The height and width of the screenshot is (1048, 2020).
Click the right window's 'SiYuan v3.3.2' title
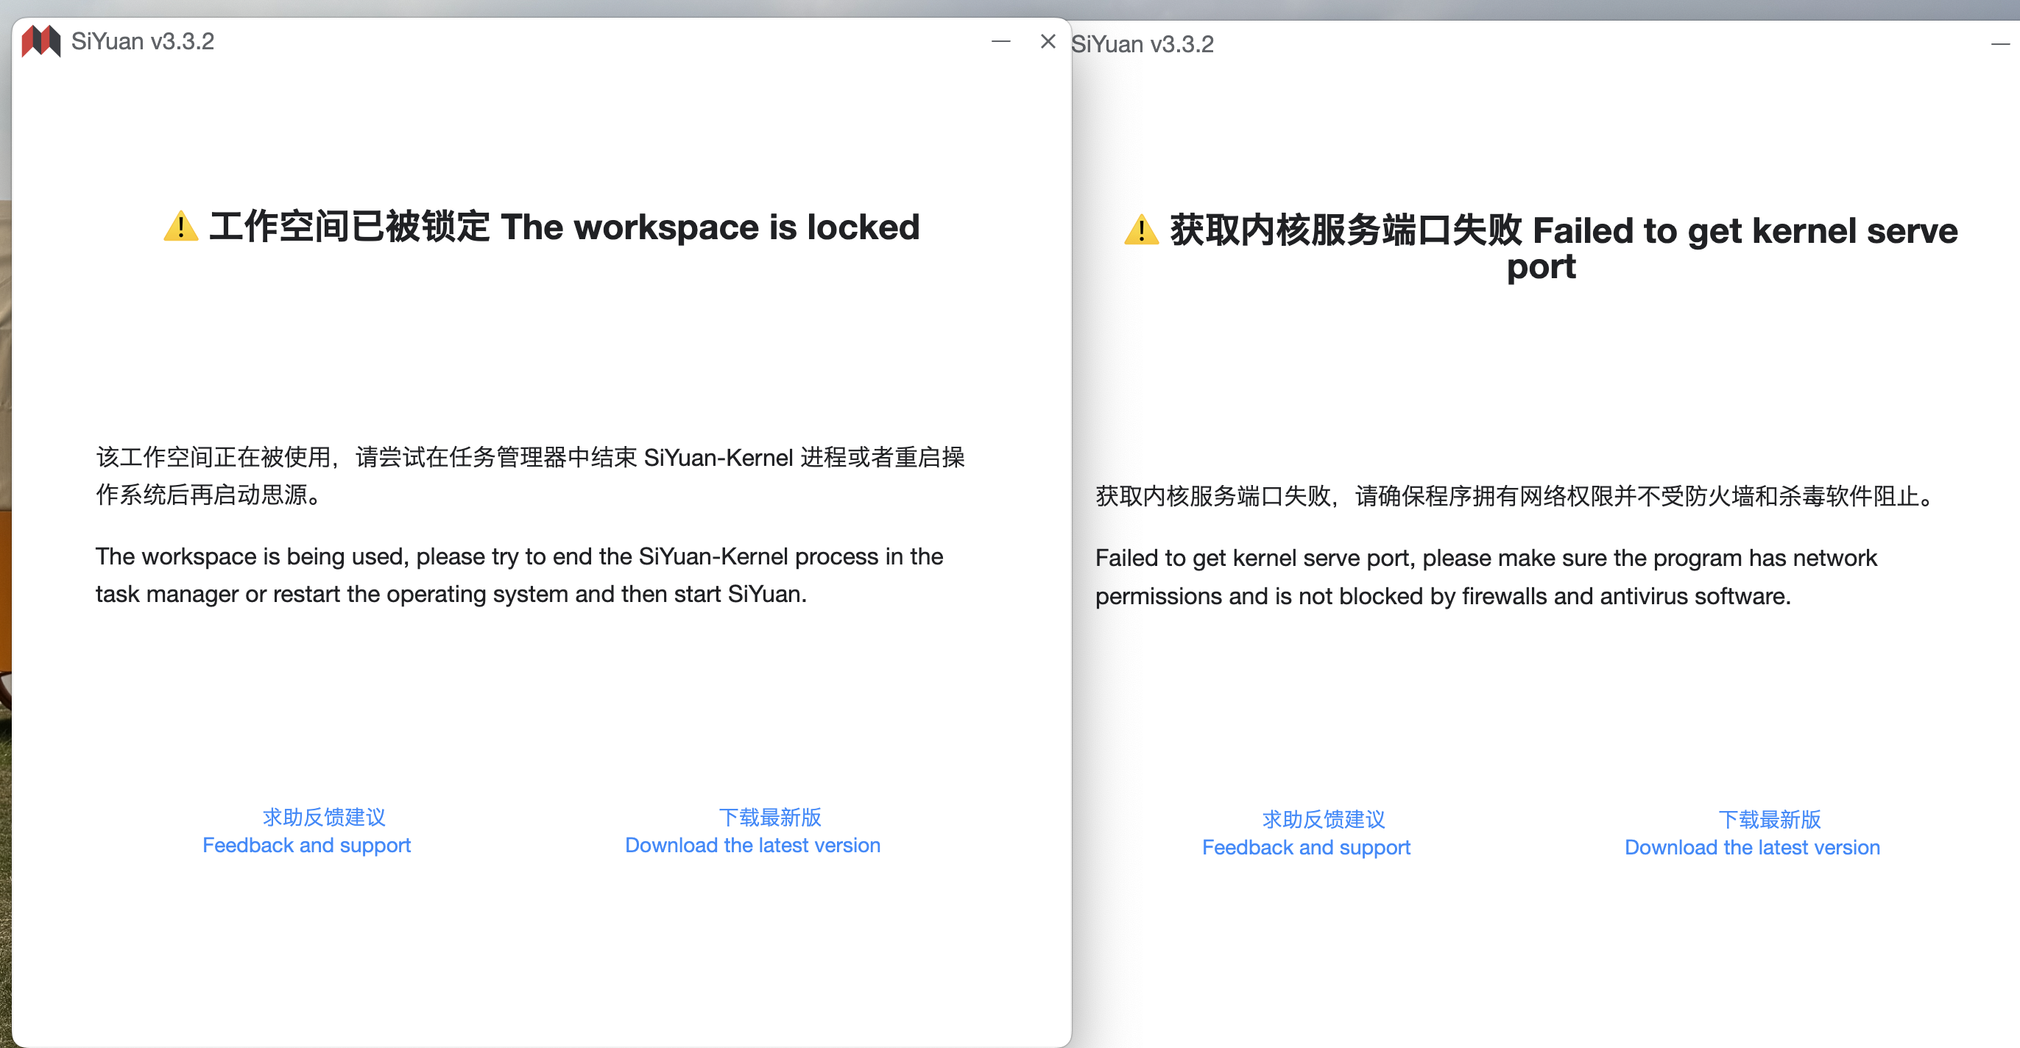click(1143, 45)
